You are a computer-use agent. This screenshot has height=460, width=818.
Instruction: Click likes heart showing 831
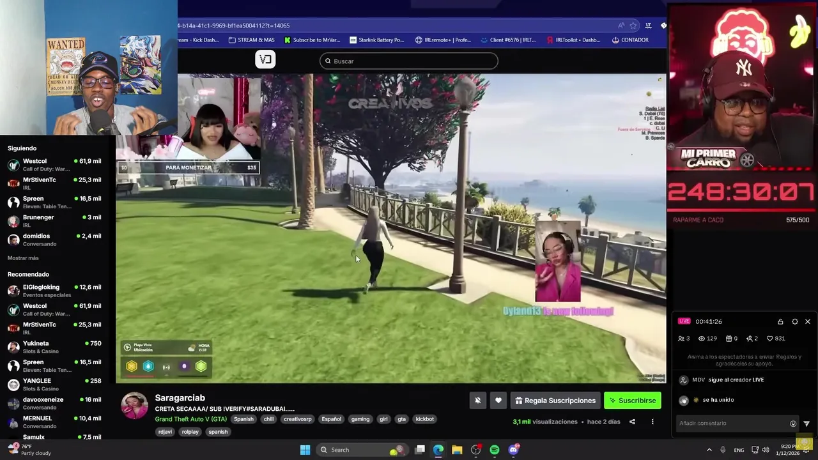tap(776, 339)
